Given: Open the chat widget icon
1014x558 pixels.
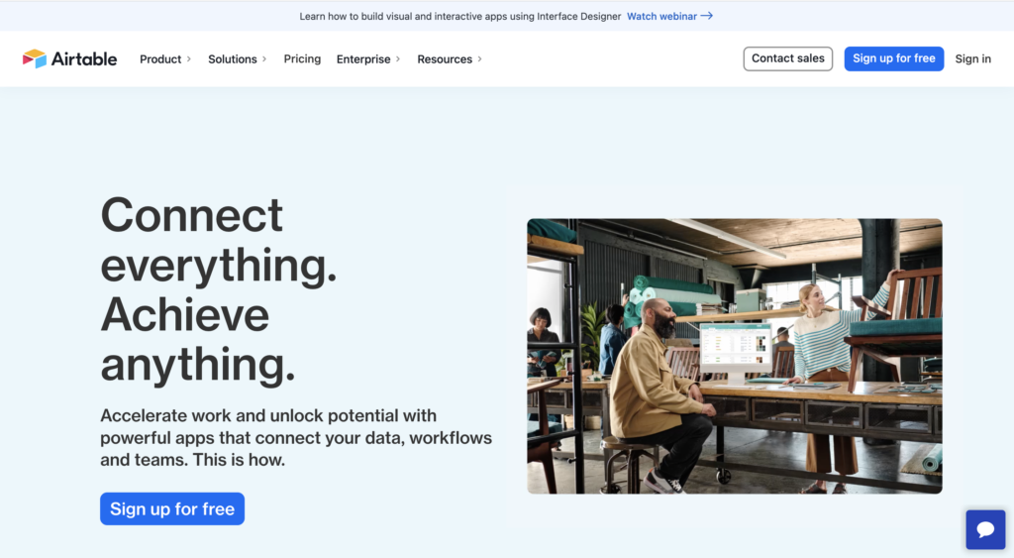Looking at the screenshot, I should point(985,529).
